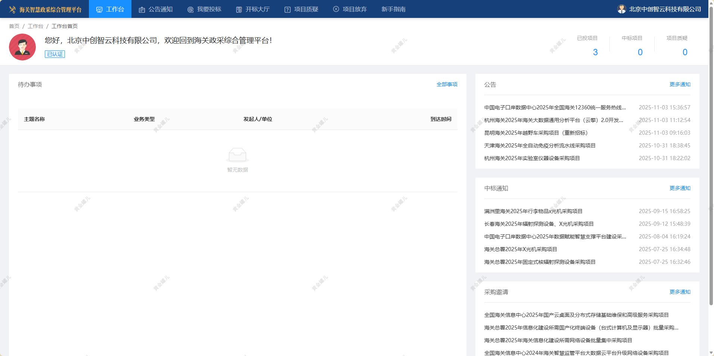Image resolution: width=714 pixels, height=356 pixels.
Task: Click the platform logo icon
Action: click(12, 9)
